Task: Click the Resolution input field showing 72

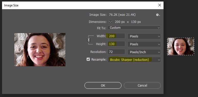Action: pos(116,52)
